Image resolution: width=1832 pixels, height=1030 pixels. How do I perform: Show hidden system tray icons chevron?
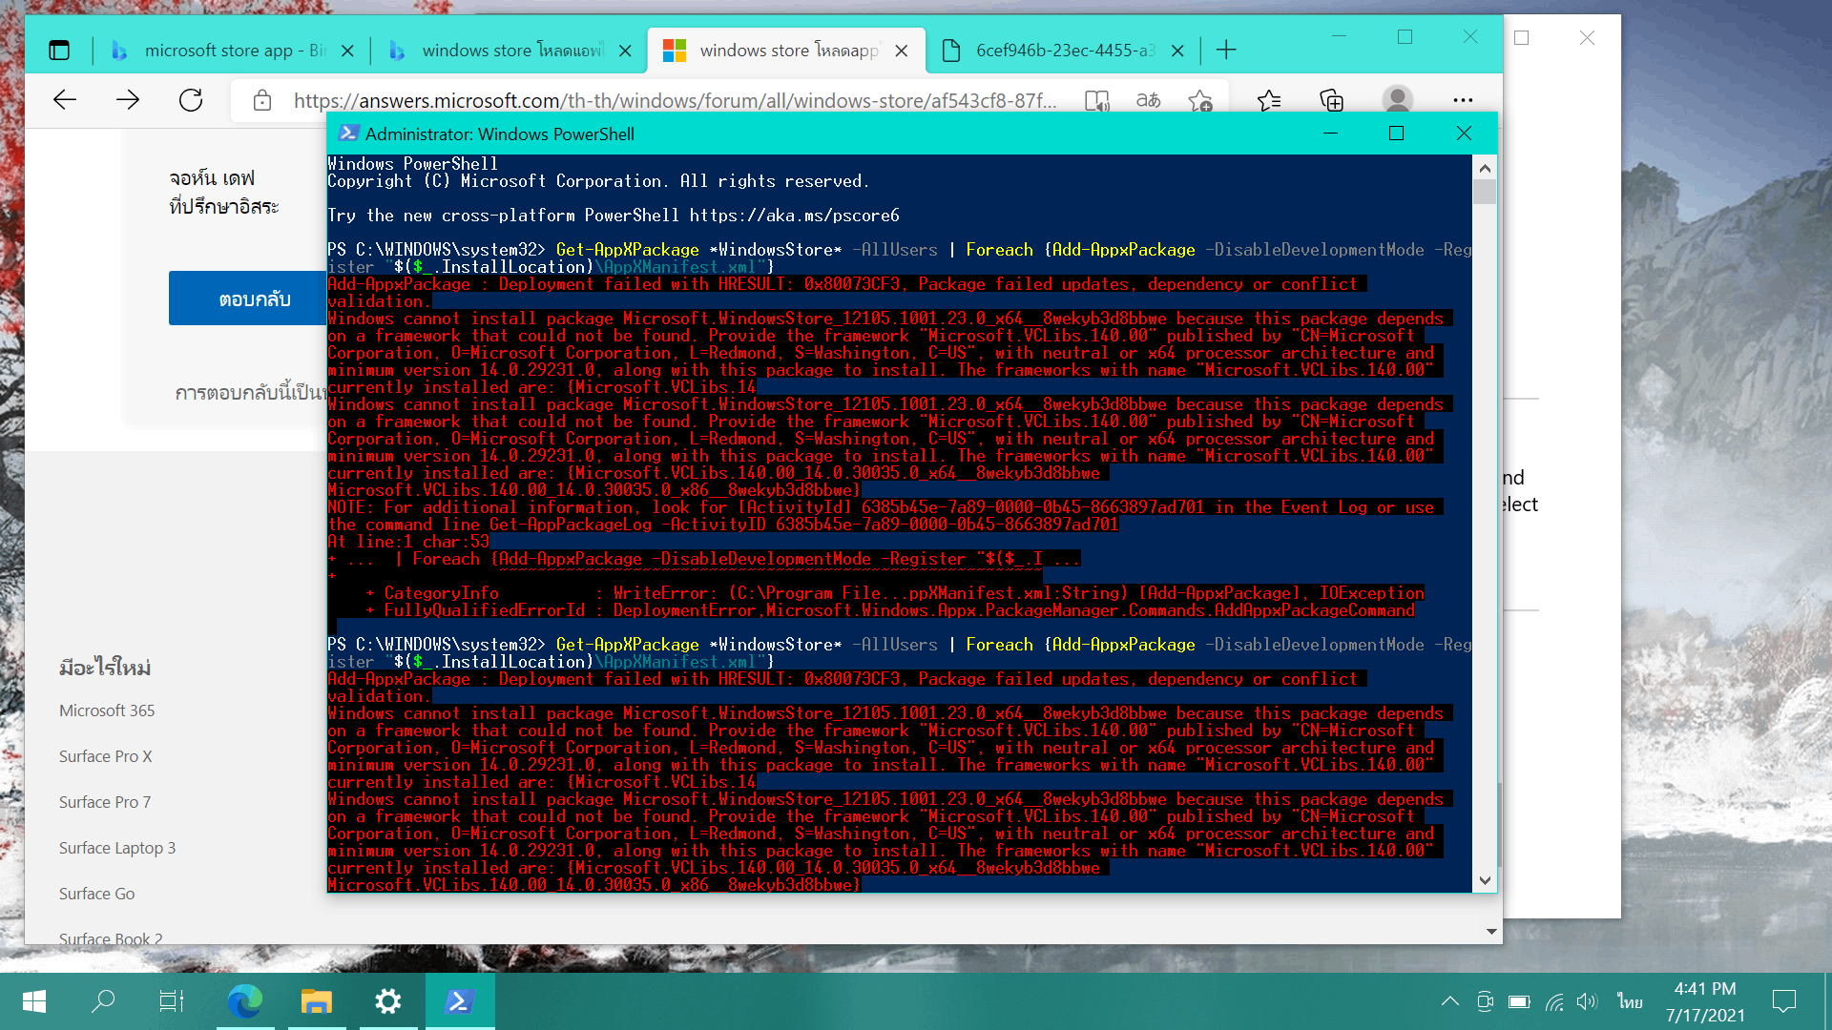point(1449,1000)
